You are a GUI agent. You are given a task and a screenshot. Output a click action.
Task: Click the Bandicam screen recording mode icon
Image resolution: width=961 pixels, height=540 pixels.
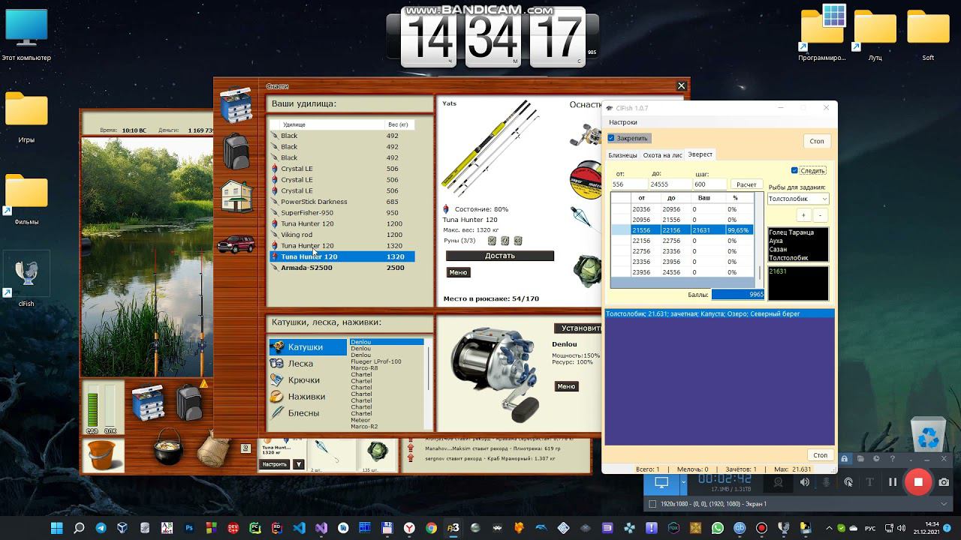(x=661, y=482)
